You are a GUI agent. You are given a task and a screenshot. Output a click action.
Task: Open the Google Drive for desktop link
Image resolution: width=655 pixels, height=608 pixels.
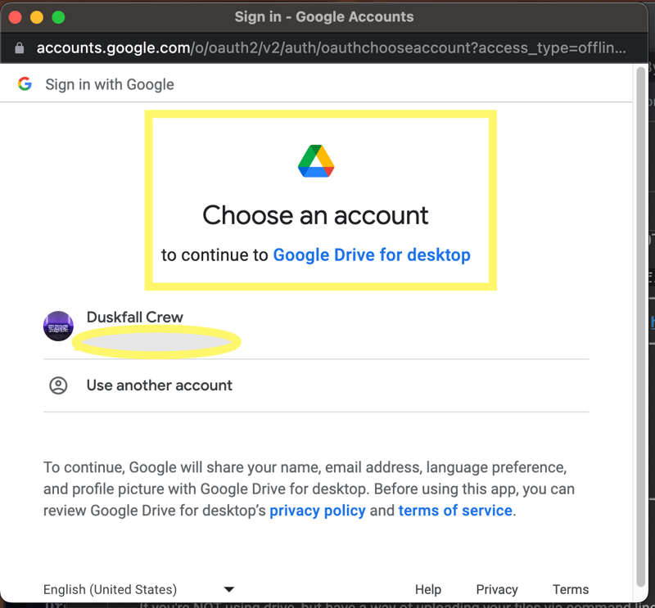click(x=372, y=254)
